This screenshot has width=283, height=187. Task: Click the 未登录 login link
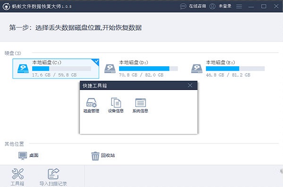(x=225, y=6)
